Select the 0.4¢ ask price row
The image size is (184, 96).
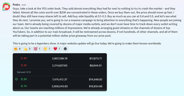pyautogui.click(x=60, y=58)
